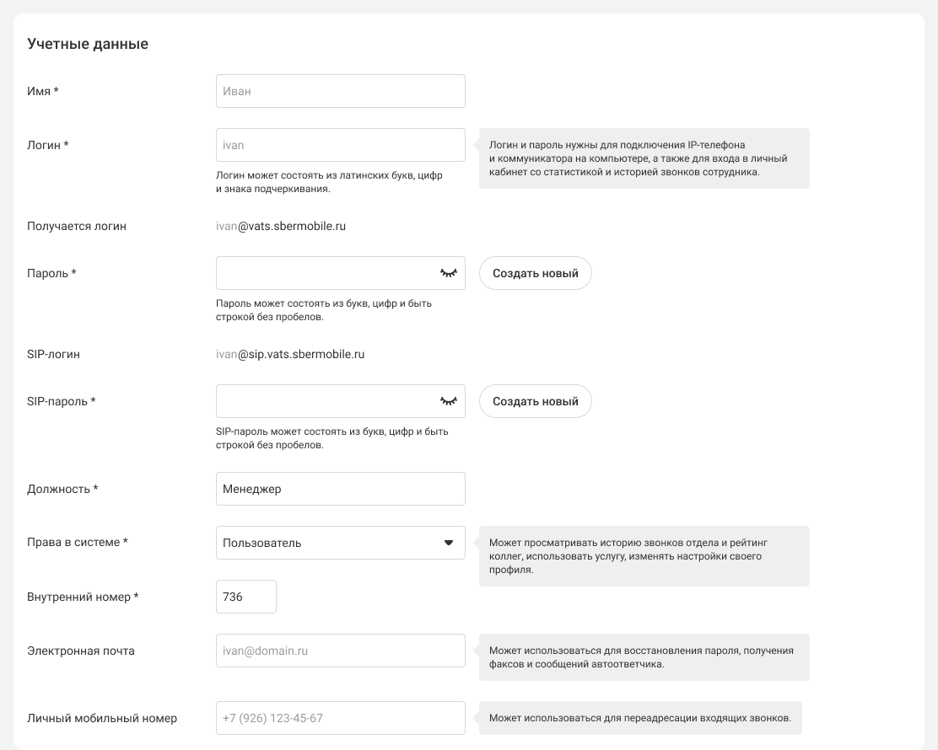Click into the Логин text field
938x750 pixels.
click(x=341, y=145)
